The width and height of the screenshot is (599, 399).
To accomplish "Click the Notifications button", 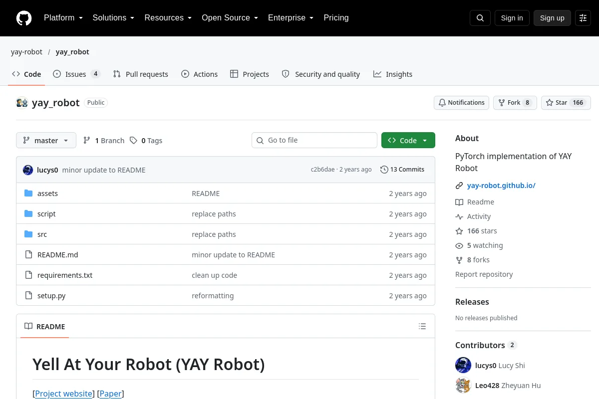I will tap(461, 102).
